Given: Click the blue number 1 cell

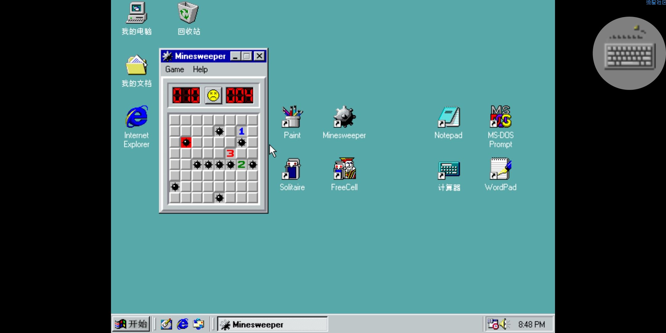Looking at the screenshot, I should [x=241, y=131].
